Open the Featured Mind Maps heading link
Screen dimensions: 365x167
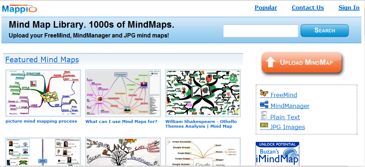[x=42, y=60]
